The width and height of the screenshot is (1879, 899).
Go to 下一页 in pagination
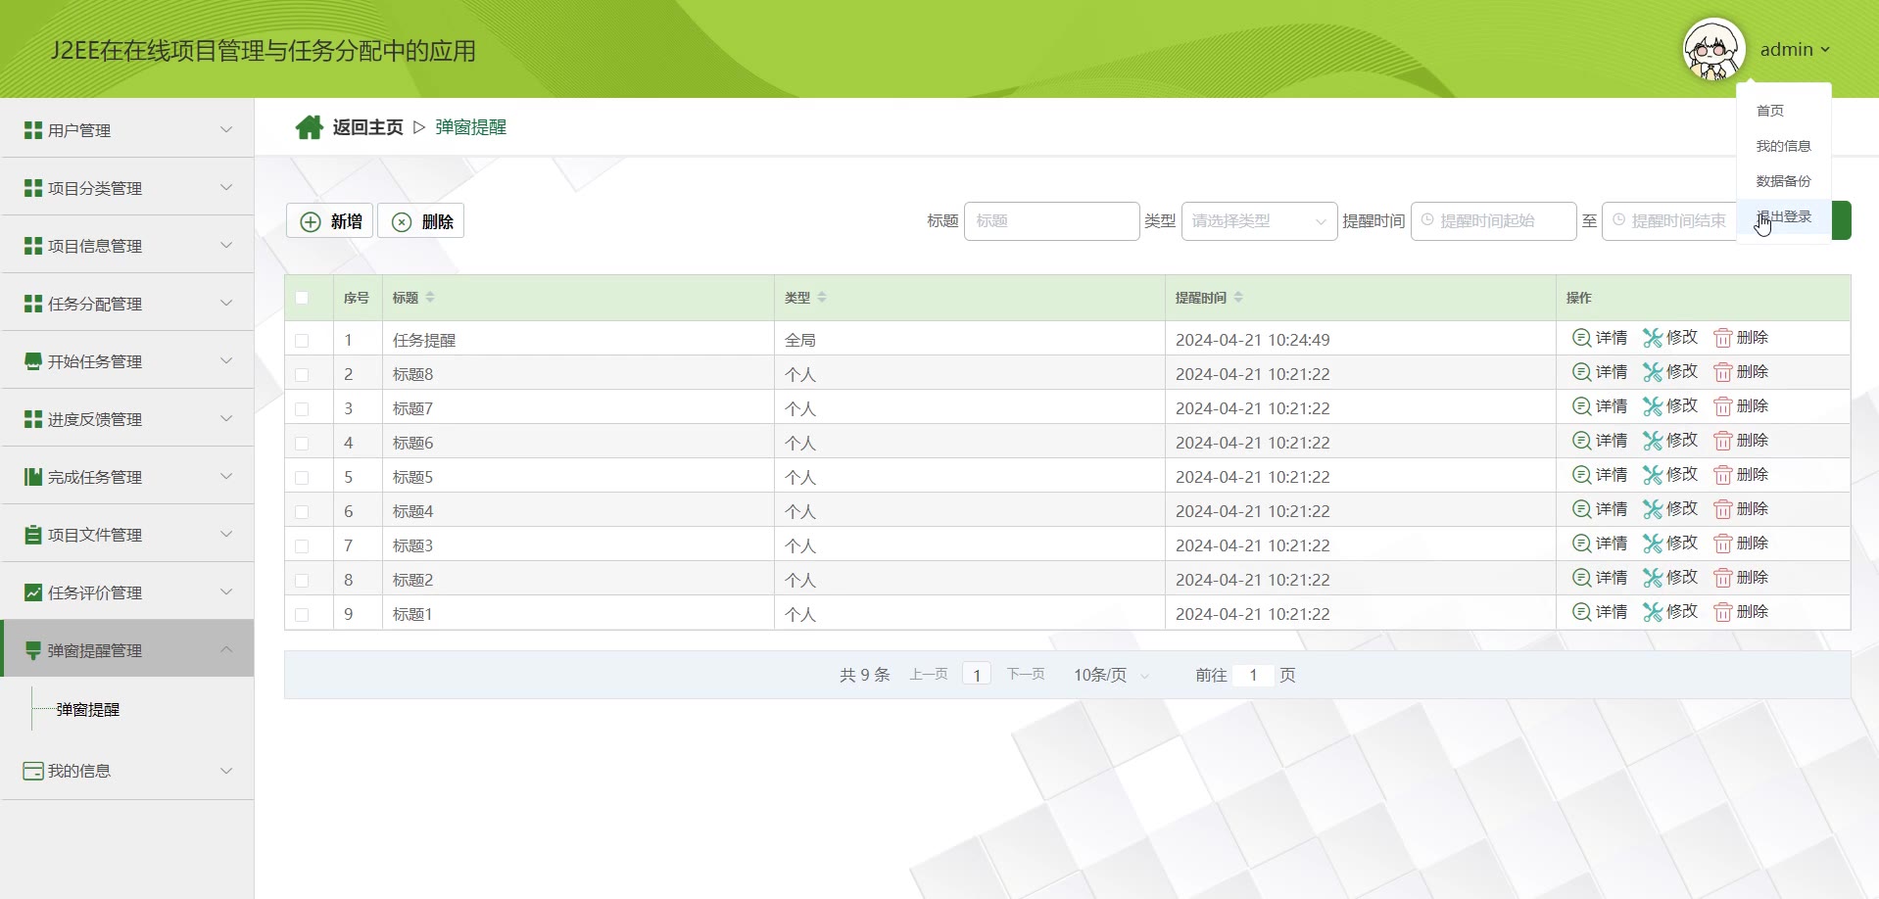(x=1026, y=674)
